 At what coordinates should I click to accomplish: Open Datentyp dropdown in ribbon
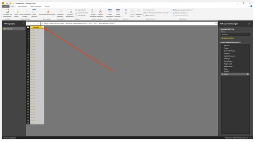point(149,10)
